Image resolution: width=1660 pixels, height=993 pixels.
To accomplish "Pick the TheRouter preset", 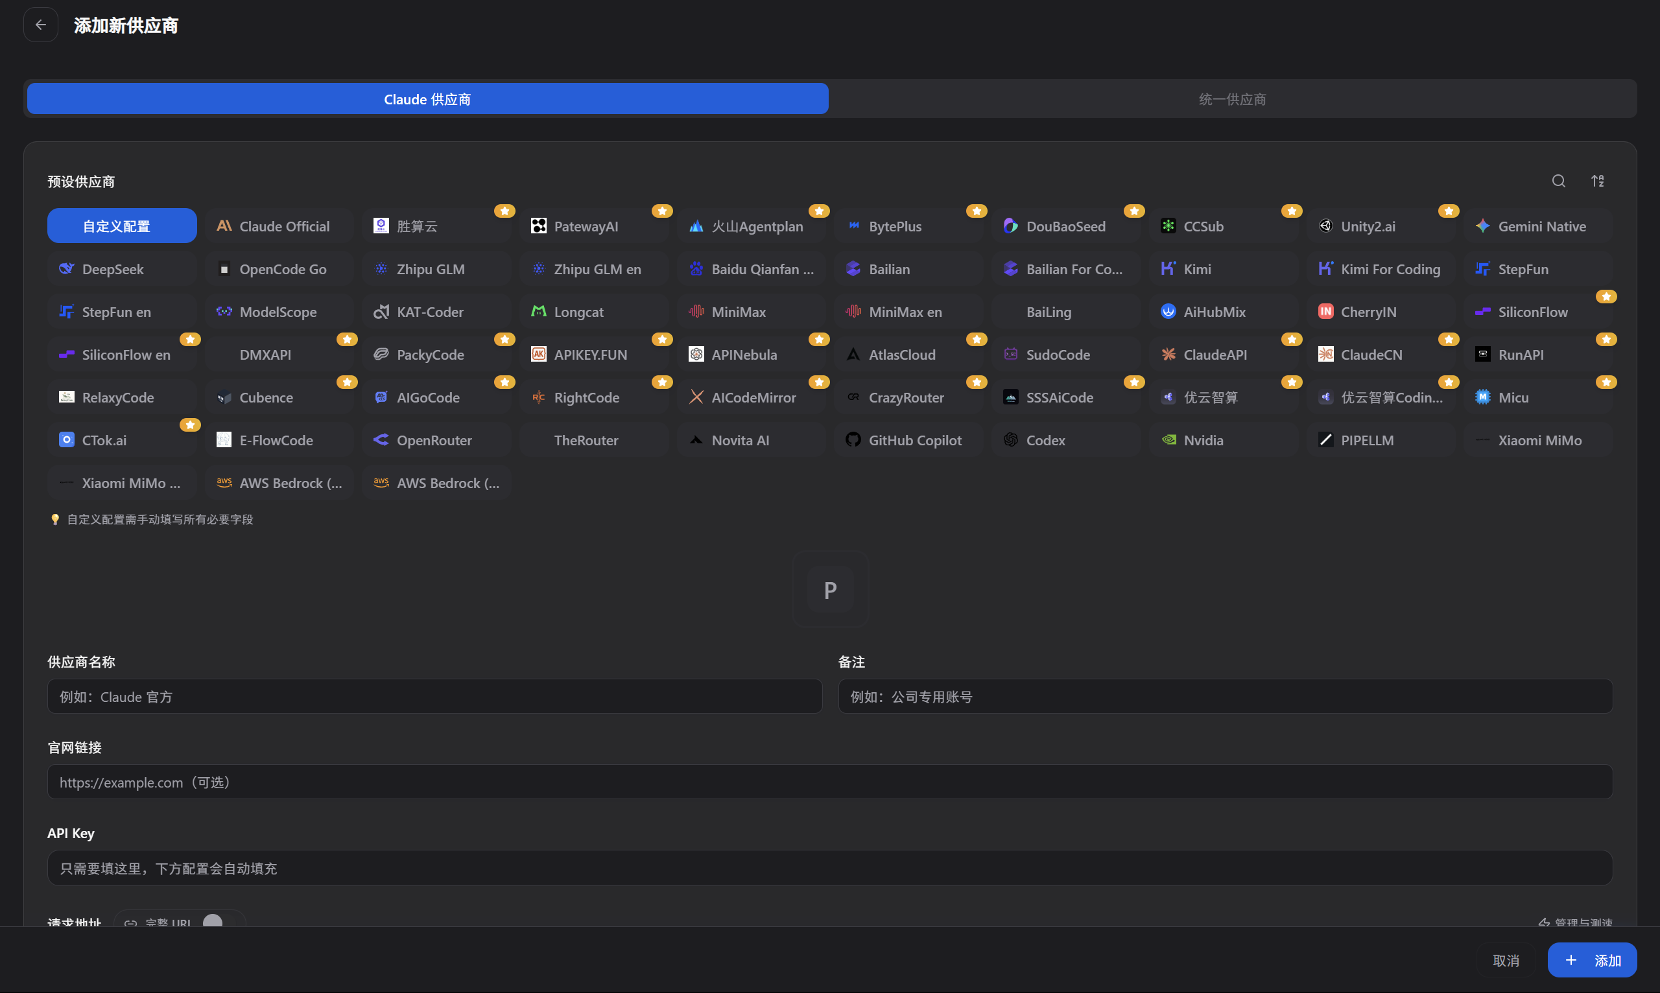I will click(595, 440).
